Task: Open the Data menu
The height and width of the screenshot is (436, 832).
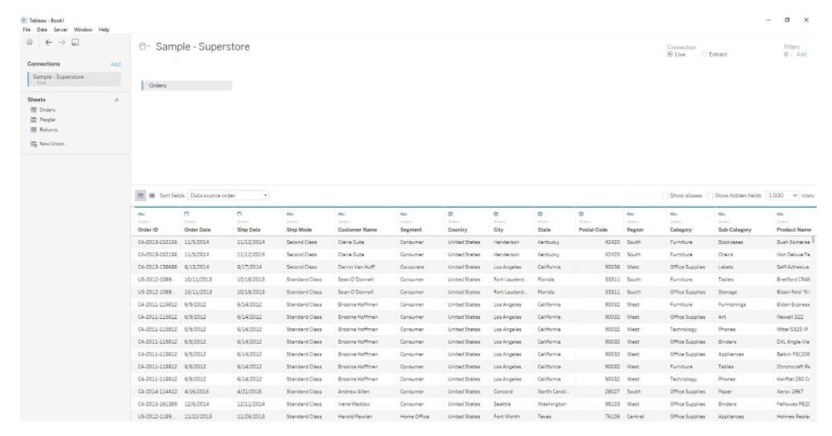Action: [x=42, y=30]
